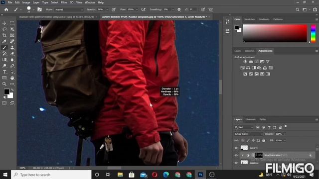The image size is (319, 179).
Task: Open the brush Opacity slider dropdown
Action: click(x=107, y=9)
